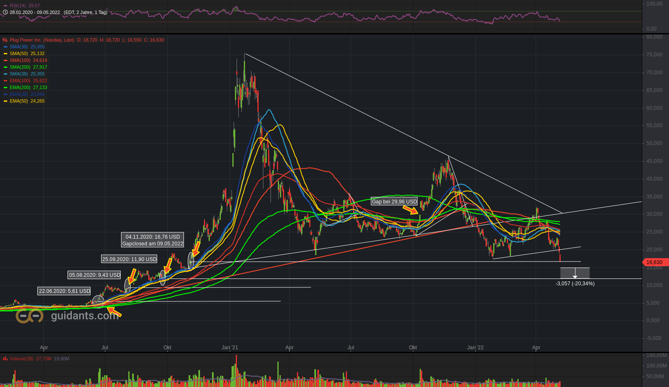This screenshot has height=387, width=669.
Task: Click the annotation 25.09.2020: 11,90 USD
Action: pos(130,259)
